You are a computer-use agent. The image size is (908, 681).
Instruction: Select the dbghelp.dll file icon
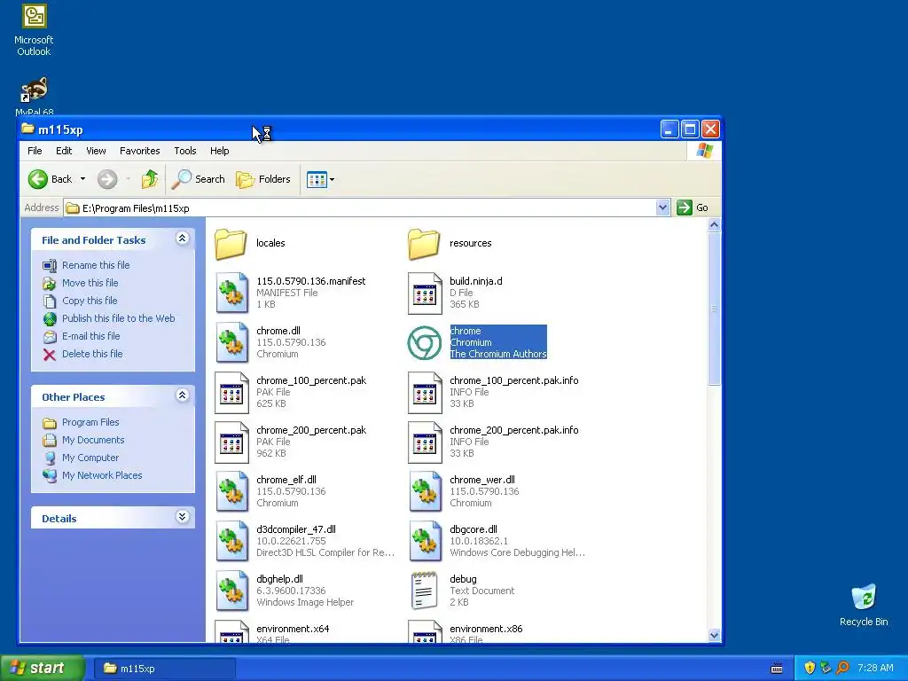[x=231, y=591]
